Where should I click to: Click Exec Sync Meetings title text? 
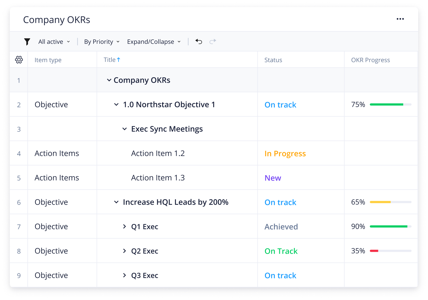(167, 129)
